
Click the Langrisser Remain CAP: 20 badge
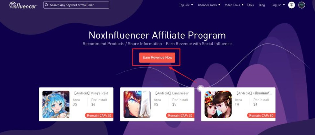[x=180, y=115]
